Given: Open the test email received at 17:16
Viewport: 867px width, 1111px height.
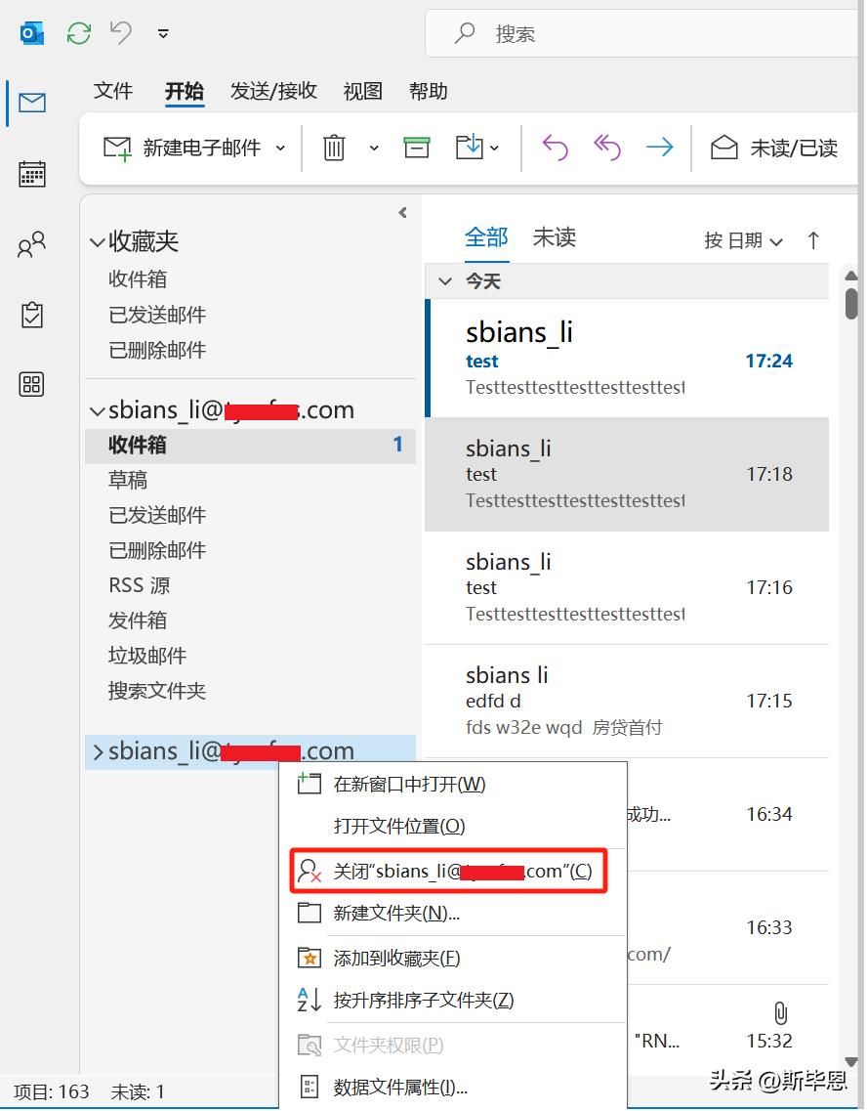Looking at the screenshot, I should (x=627, y=588).
